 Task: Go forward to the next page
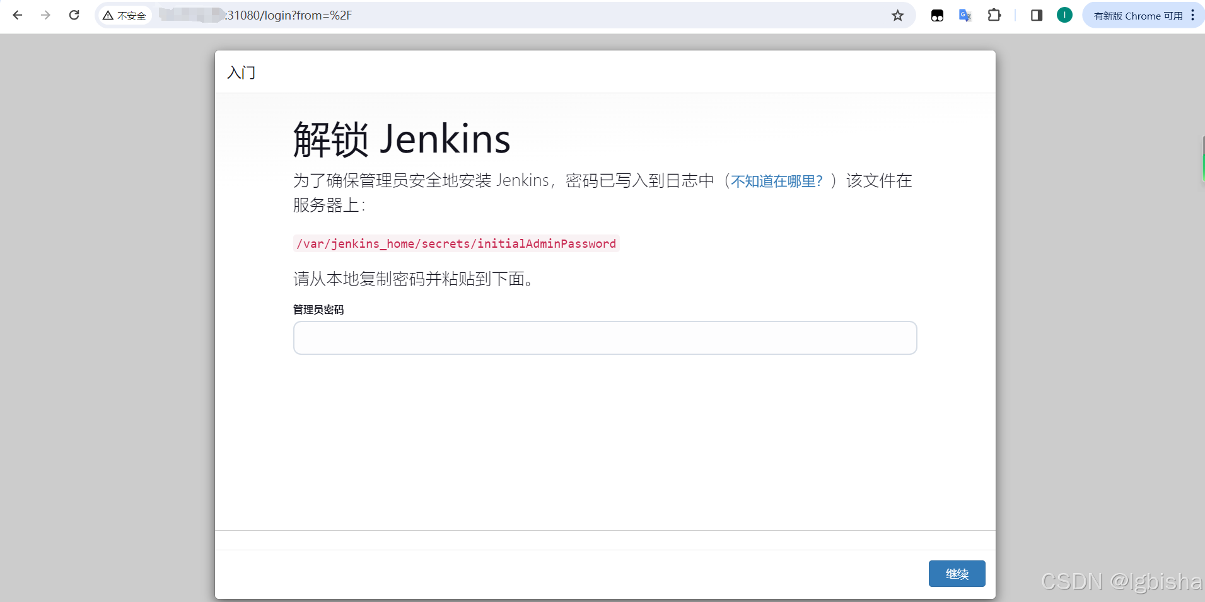click(45, 15)
